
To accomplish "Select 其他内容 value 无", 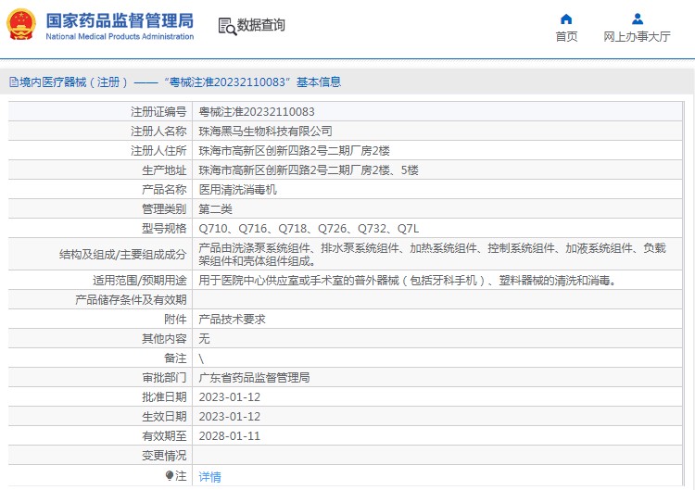I will 205,338.
